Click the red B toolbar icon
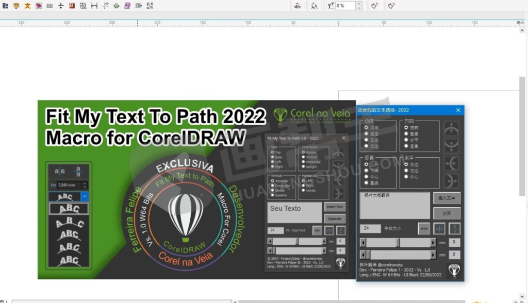 (72, 6)
